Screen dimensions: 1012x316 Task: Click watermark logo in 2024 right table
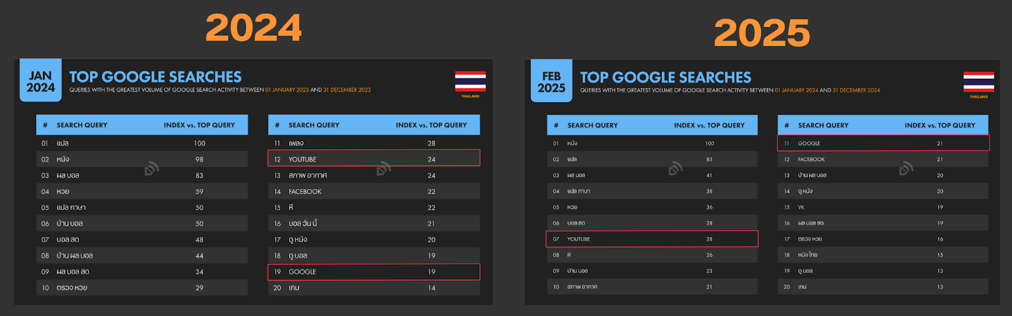click(383, 168)
